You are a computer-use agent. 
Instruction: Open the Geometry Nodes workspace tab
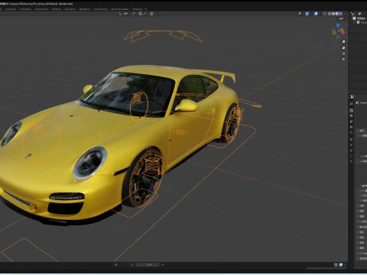tap(120, 9)
